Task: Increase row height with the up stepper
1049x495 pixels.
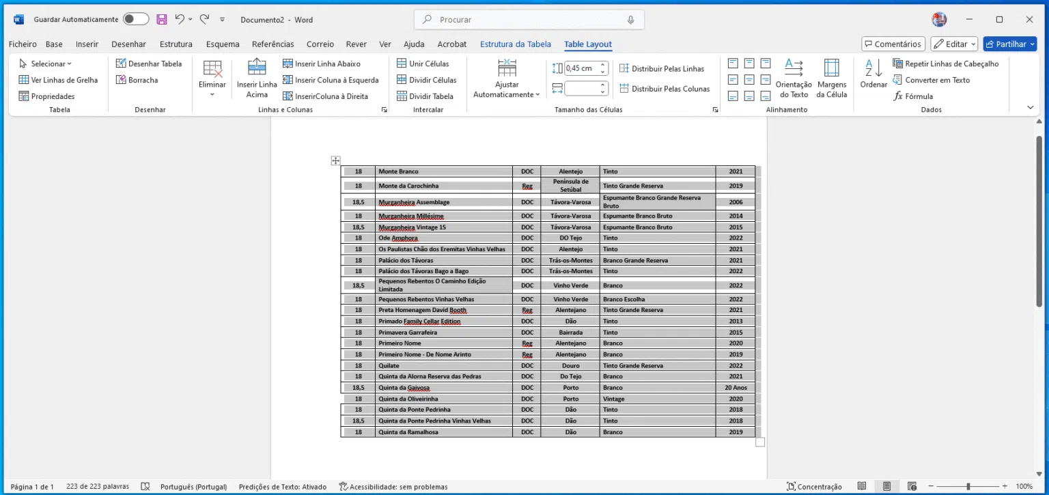Action: coord(603,65)
